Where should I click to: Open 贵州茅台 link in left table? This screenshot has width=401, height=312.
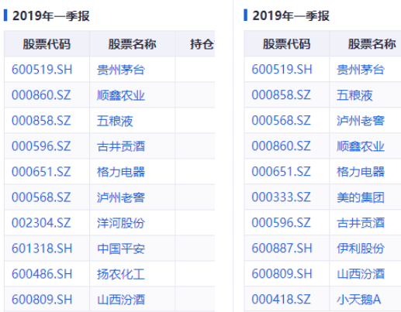pos(121,70)
